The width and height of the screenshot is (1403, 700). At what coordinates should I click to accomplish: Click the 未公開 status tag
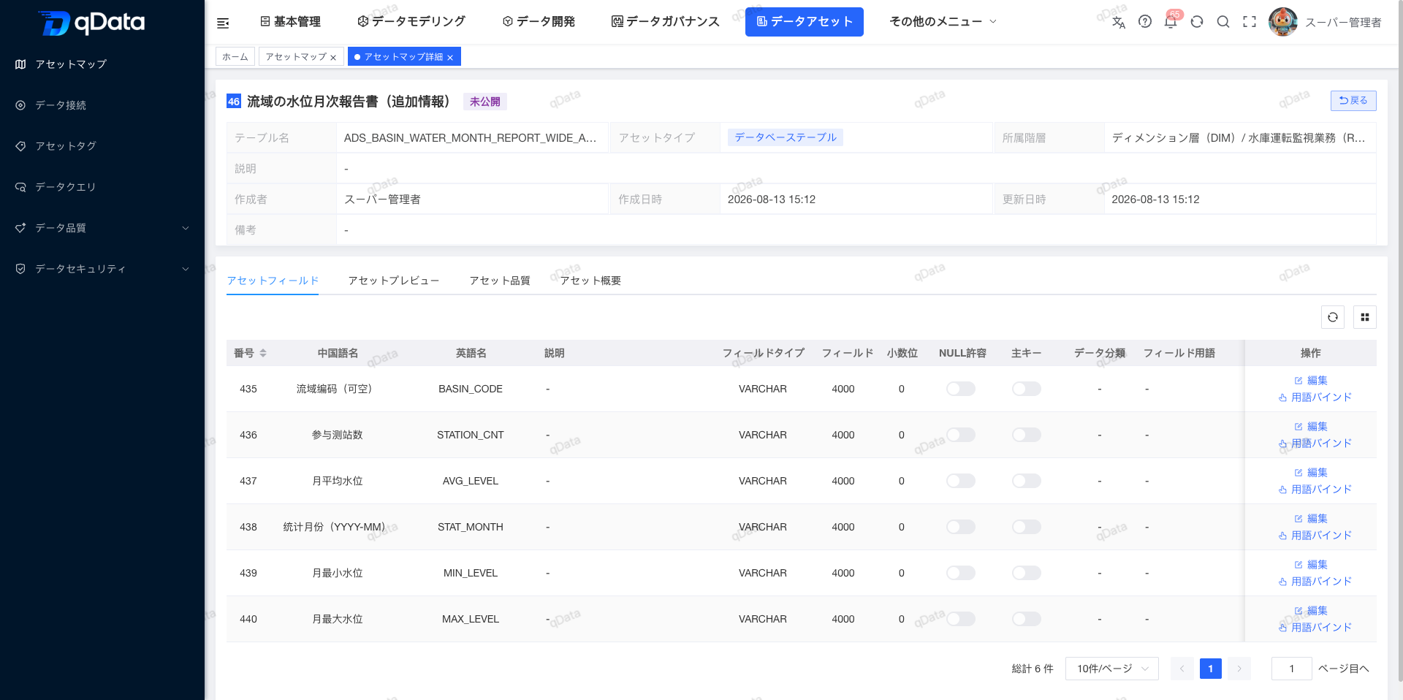click(485, 102)
